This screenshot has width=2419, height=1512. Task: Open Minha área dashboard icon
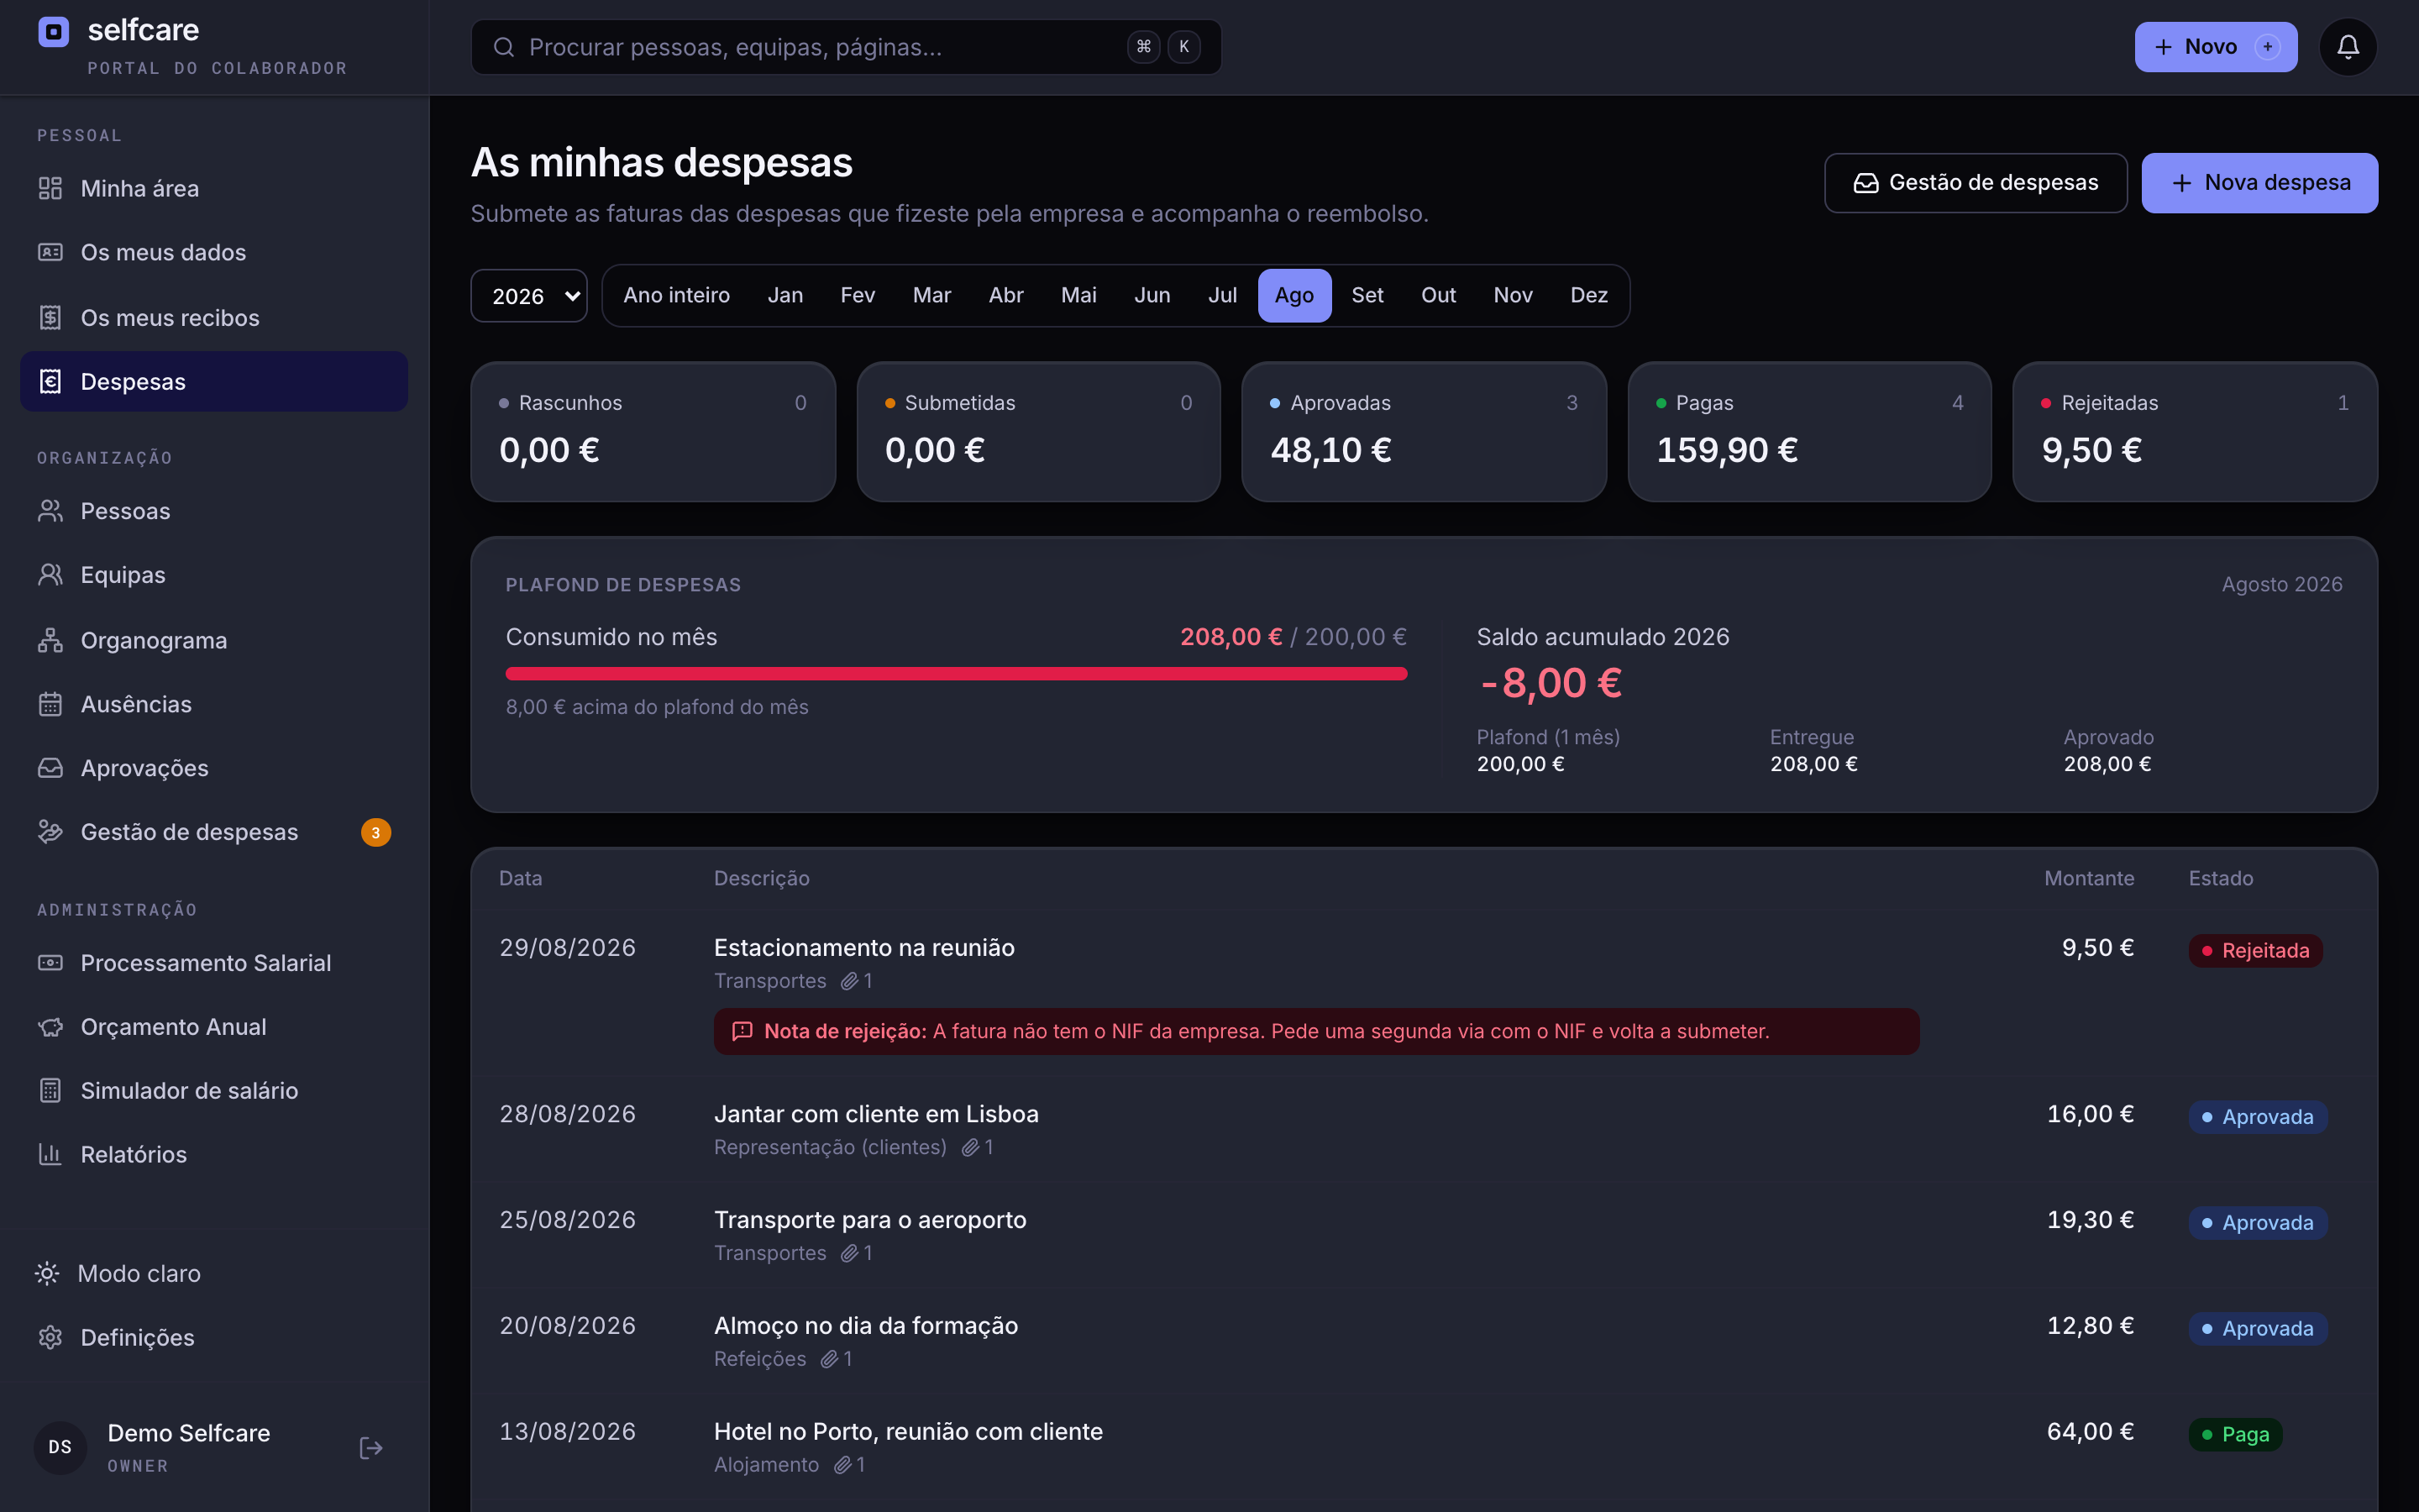click(x=50, y=188)
